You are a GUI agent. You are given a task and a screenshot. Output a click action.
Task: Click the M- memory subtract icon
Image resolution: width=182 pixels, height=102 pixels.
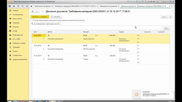click(x=154, y=2)
